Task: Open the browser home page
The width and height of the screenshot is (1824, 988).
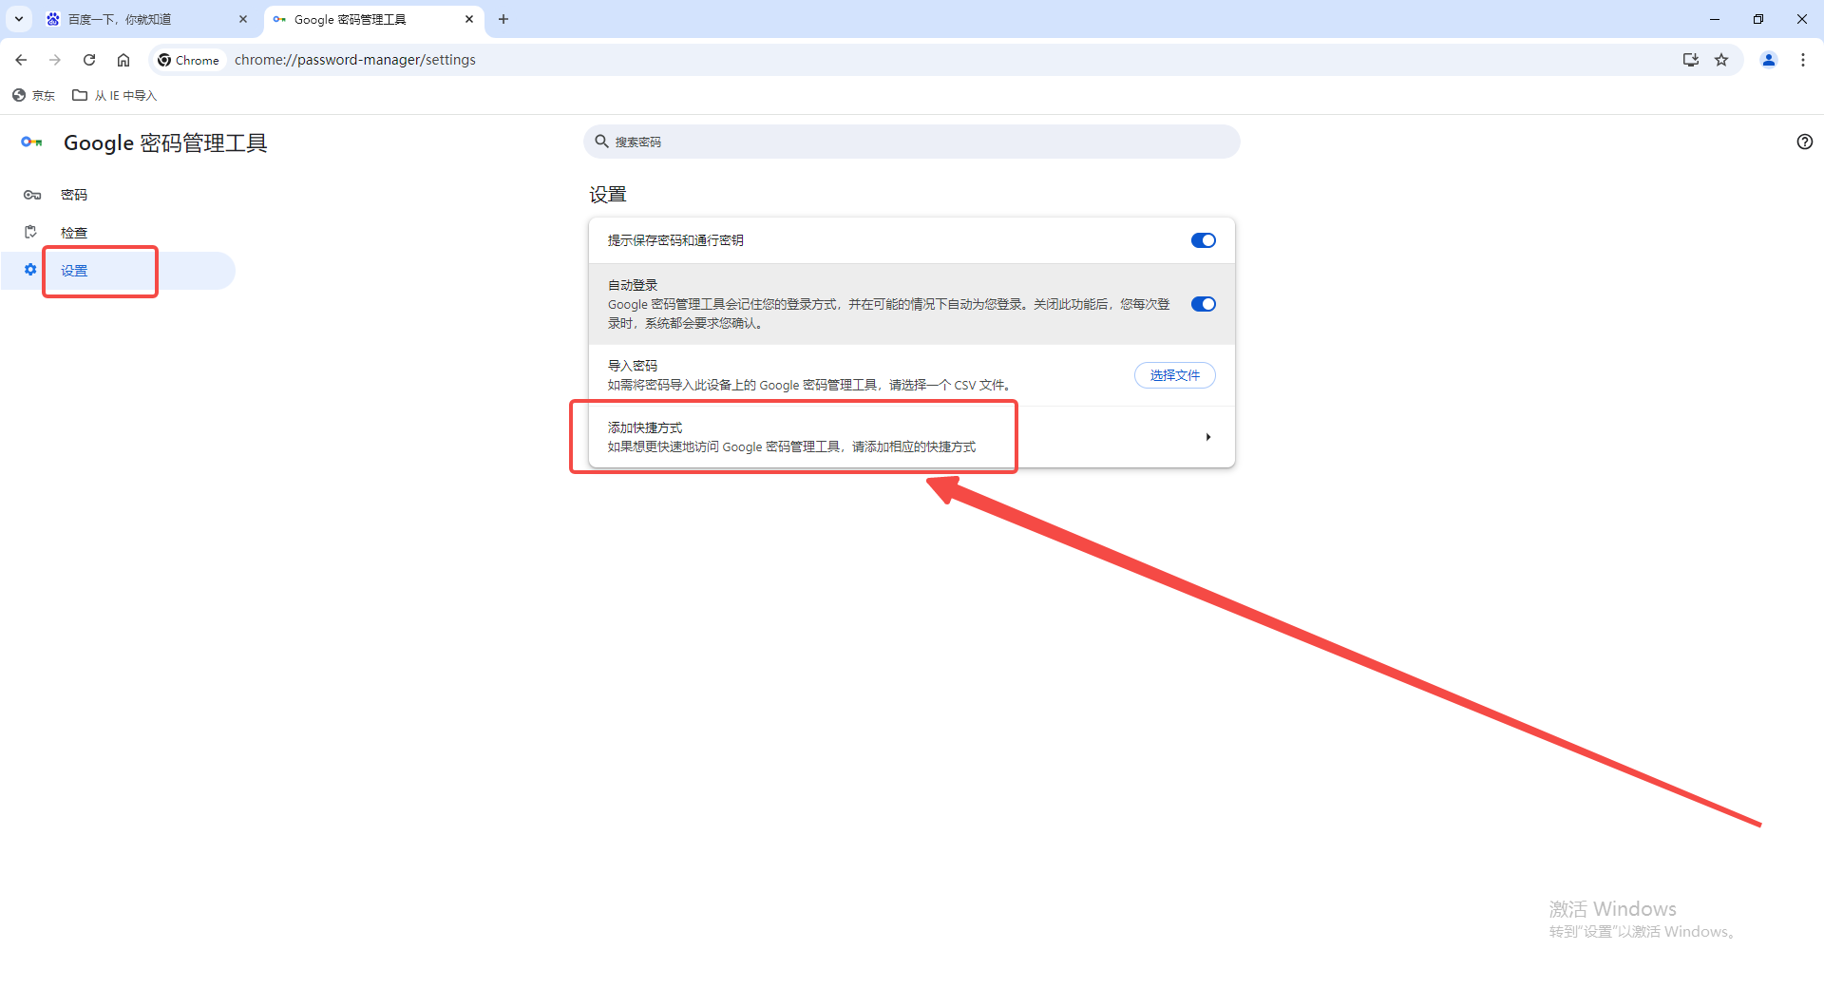Action: [123, 60]
